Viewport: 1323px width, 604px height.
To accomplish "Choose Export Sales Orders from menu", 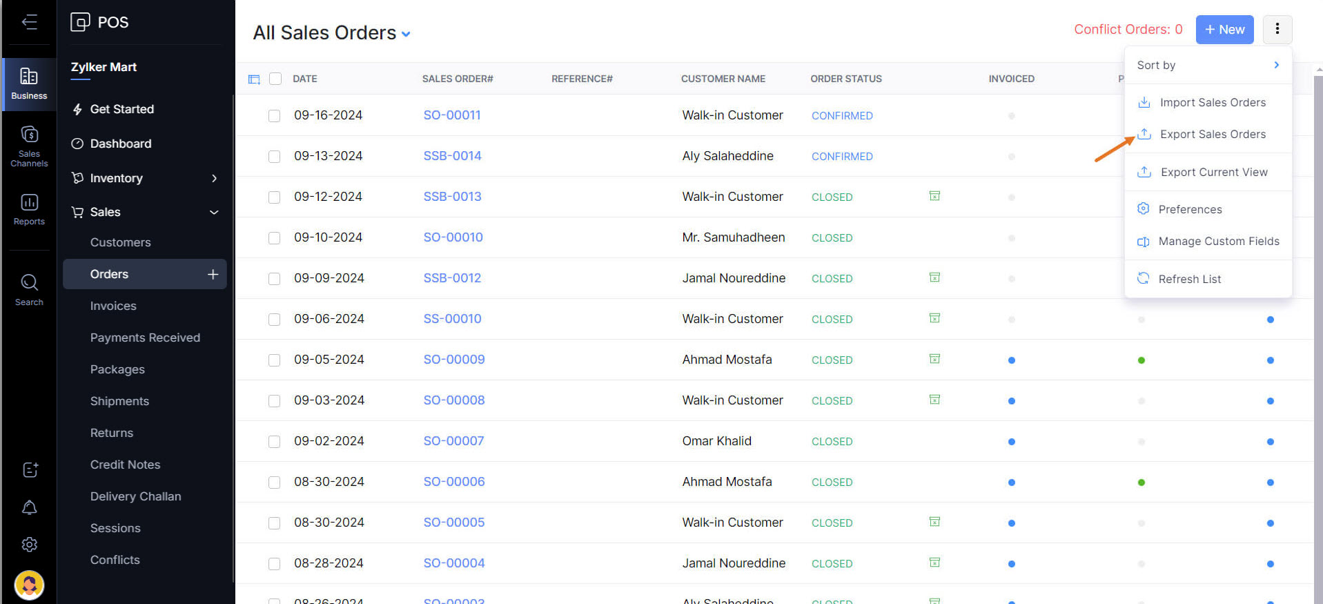I will click(1212, 134).
